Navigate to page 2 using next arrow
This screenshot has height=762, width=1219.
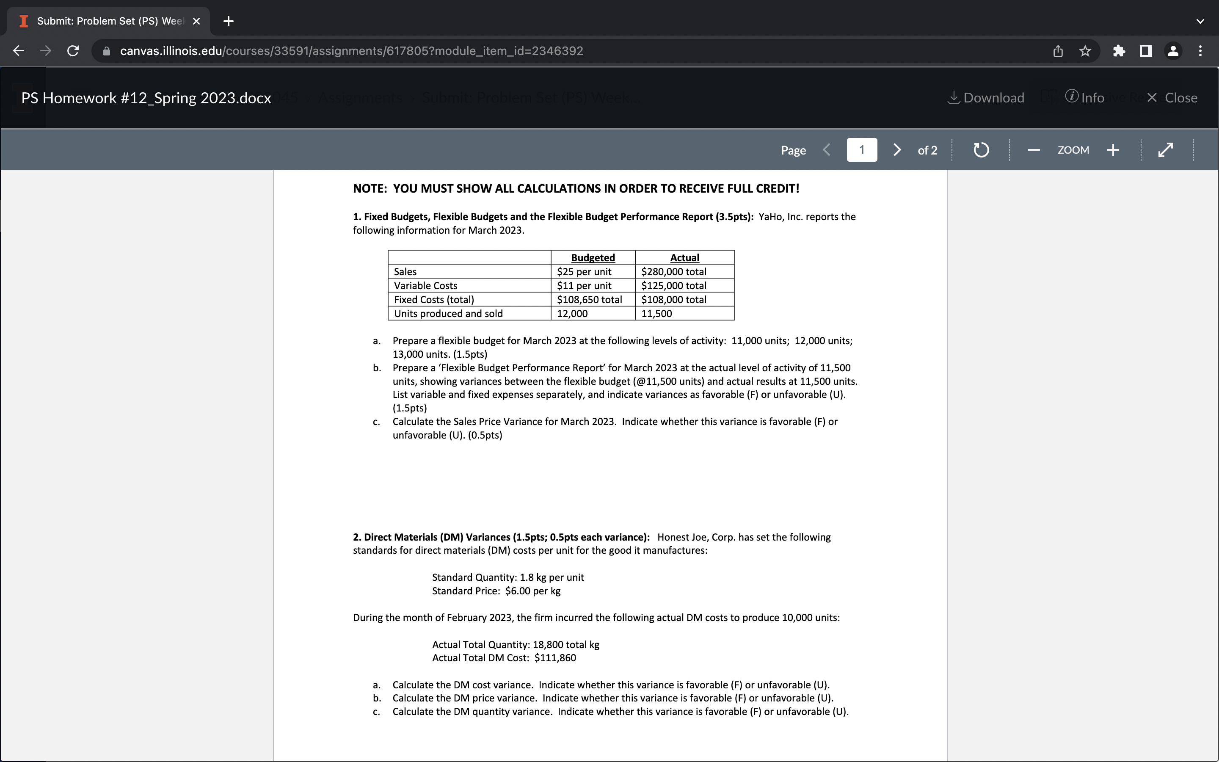tap(897, 149)
